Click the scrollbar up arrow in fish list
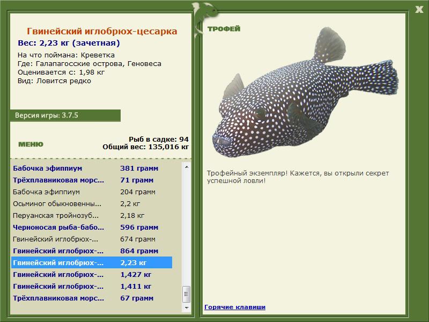This screenshot has height=322, width=429. click(187, 167)
